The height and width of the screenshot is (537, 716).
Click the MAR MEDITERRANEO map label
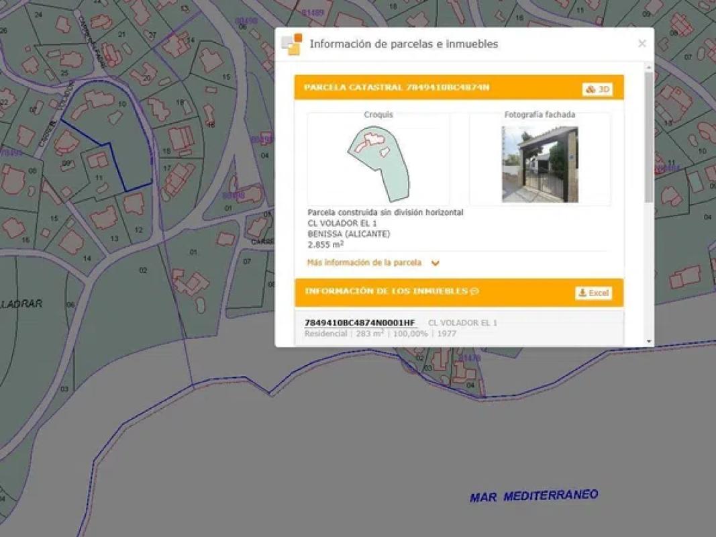click(x=533, y=496)
